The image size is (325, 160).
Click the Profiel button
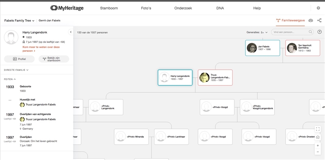coord(19,59)
